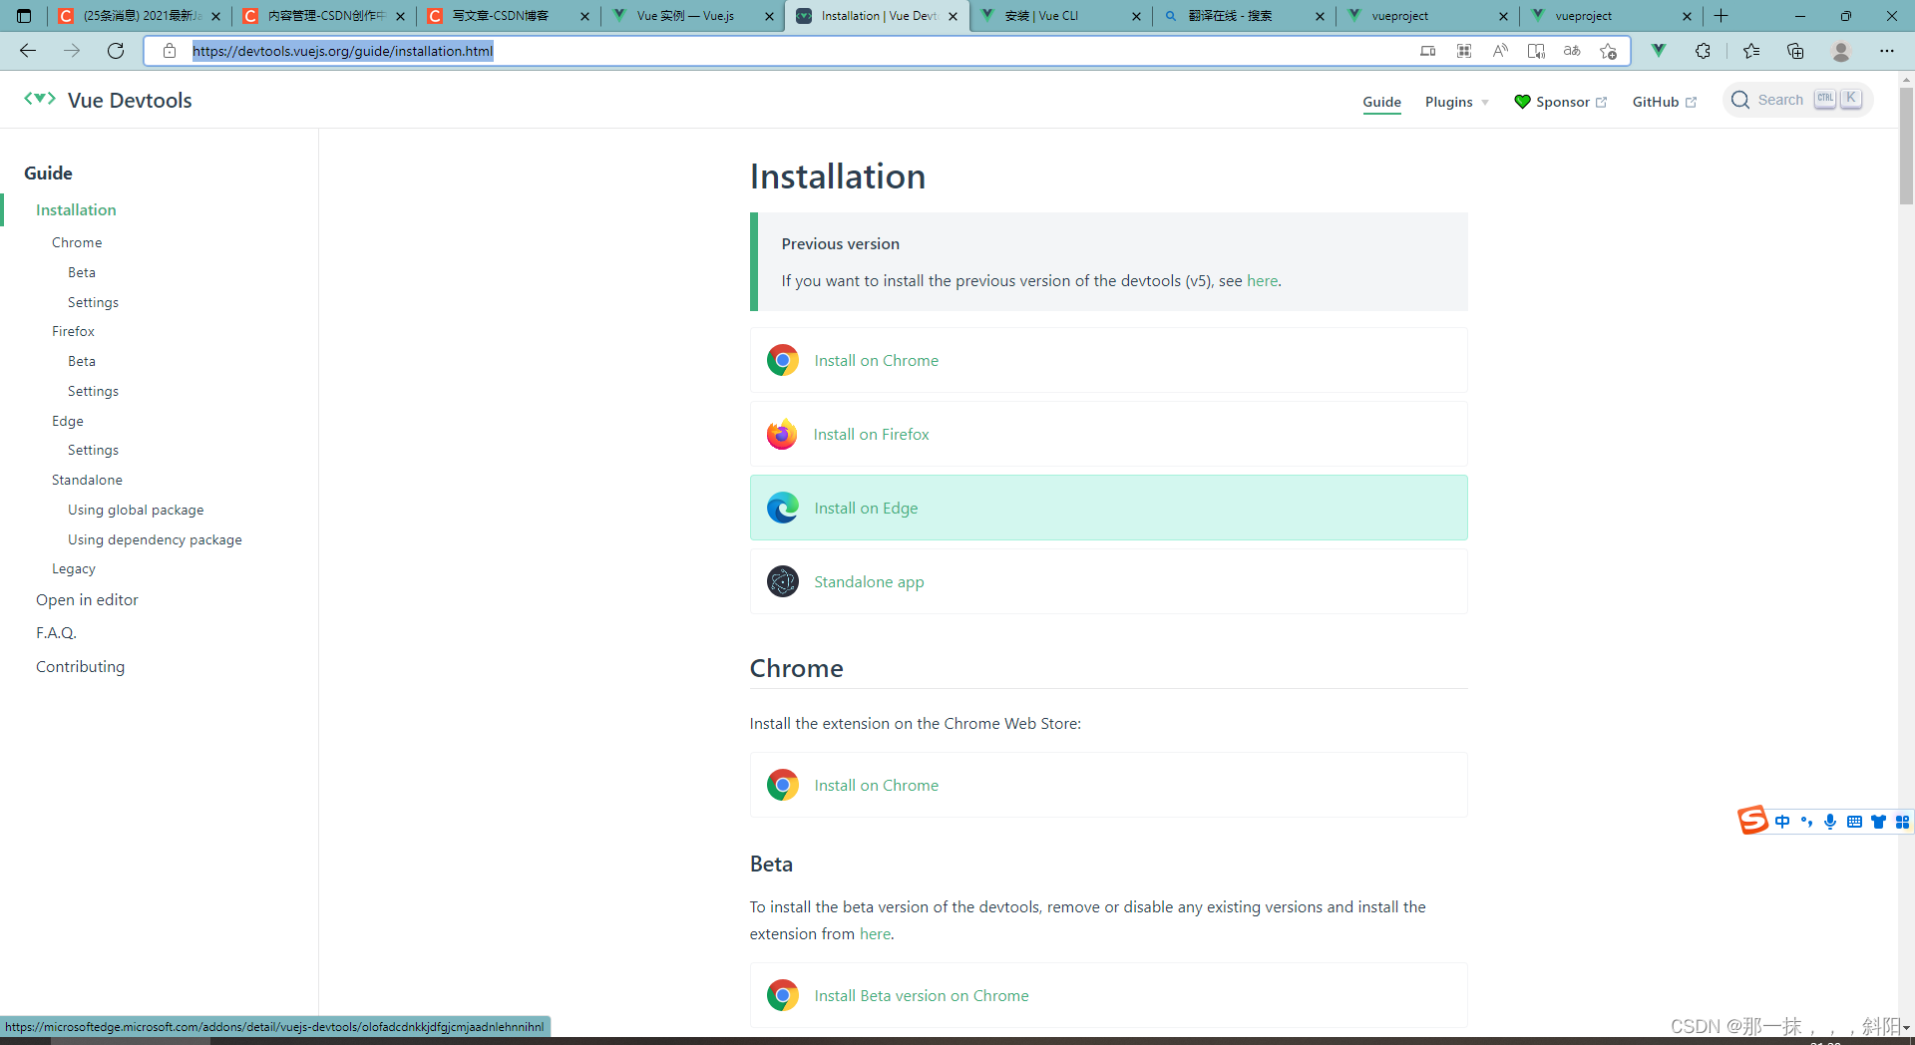This screenshot has height=1045, width=1915.
Task: Enter Immersive Reader view icon
Action: (x=1536, y=51)
